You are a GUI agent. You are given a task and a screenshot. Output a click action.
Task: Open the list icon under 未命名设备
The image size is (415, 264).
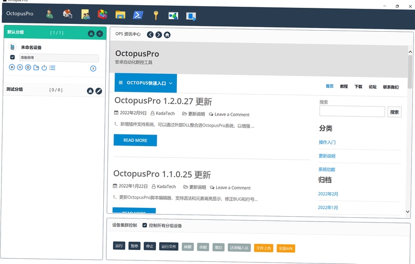pyautogui.click(x=52, y=68)
